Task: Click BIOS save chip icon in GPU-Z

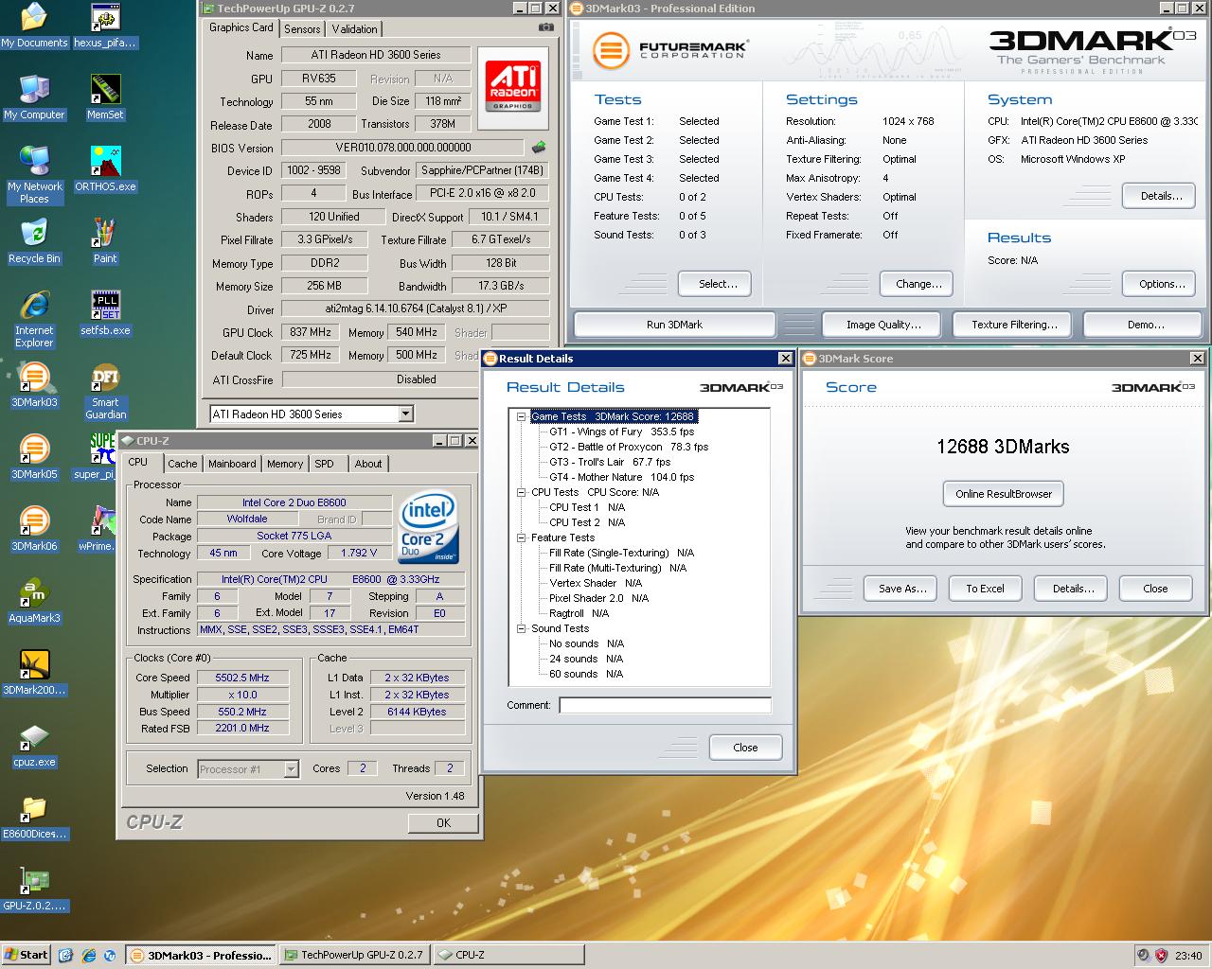Action: click(x=538, y=148)
